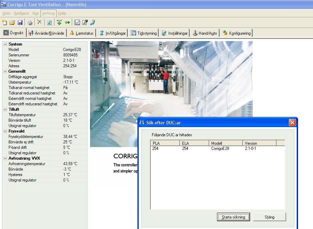
Task: Click the New file toolbar icon
Action: tap(4, 22)
